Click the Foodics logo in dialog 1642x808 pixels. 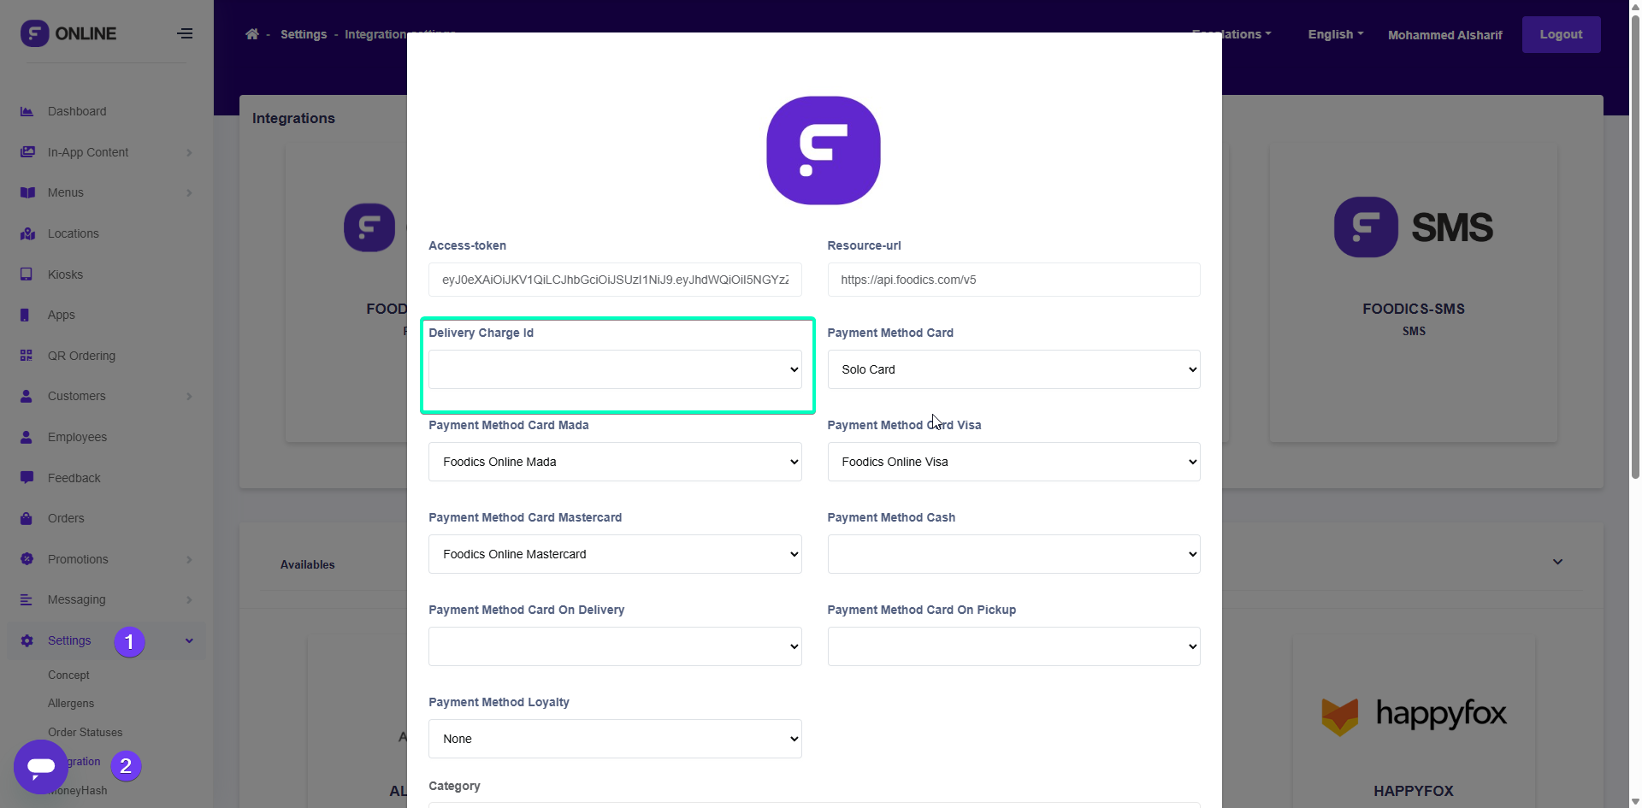point(823,150)
